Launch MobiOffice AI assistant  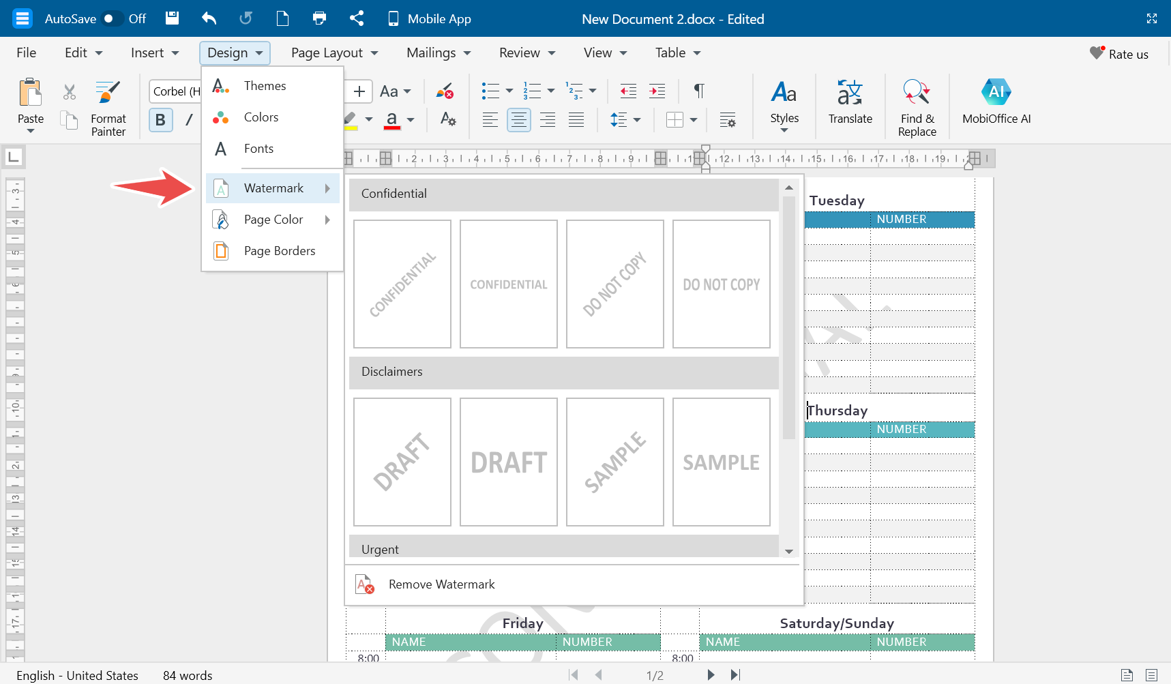(x=996, y=102)
